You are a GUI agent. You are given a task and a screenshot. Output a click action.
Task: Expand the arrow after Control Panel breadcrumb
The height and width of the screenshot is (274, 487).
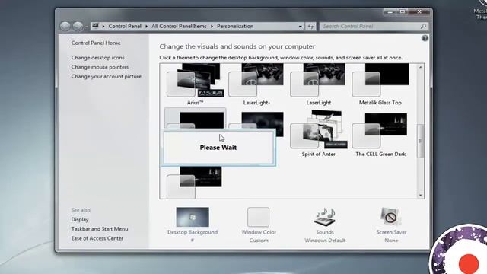click(146, 27)
